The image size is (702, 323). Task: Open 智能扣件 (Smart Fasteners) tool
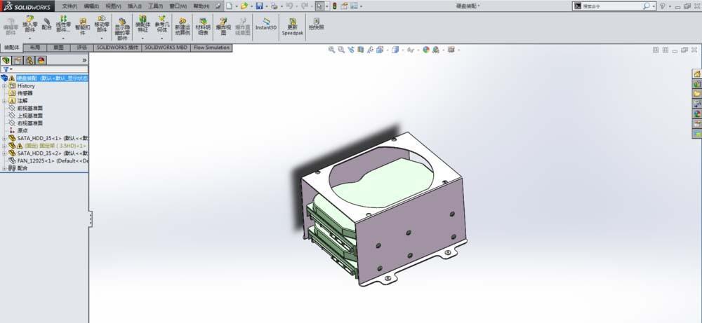tap(83, 27)
